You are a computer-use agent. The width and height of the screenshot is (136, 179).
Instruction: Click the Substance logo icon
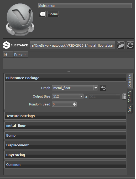coord(6,45)
